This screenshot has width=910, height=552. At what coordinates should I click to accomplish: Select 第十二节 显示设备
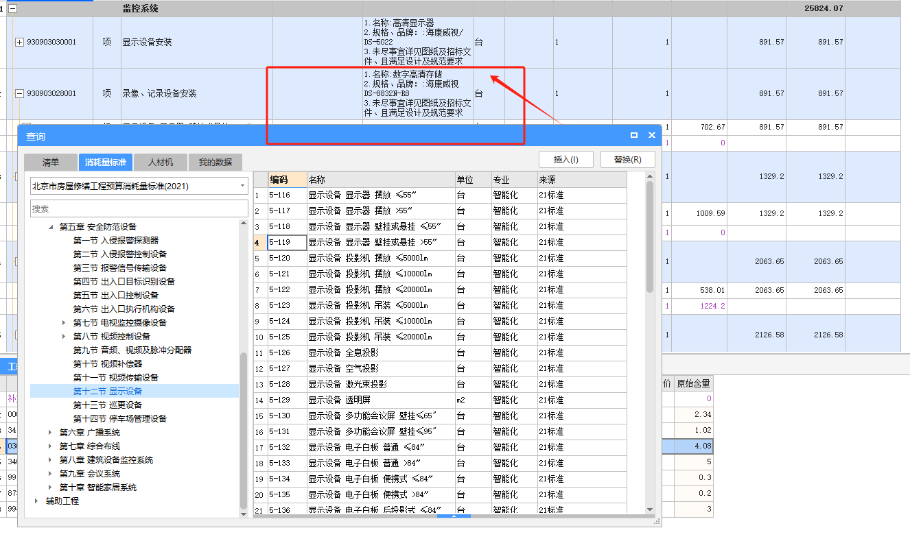(108, 392)
